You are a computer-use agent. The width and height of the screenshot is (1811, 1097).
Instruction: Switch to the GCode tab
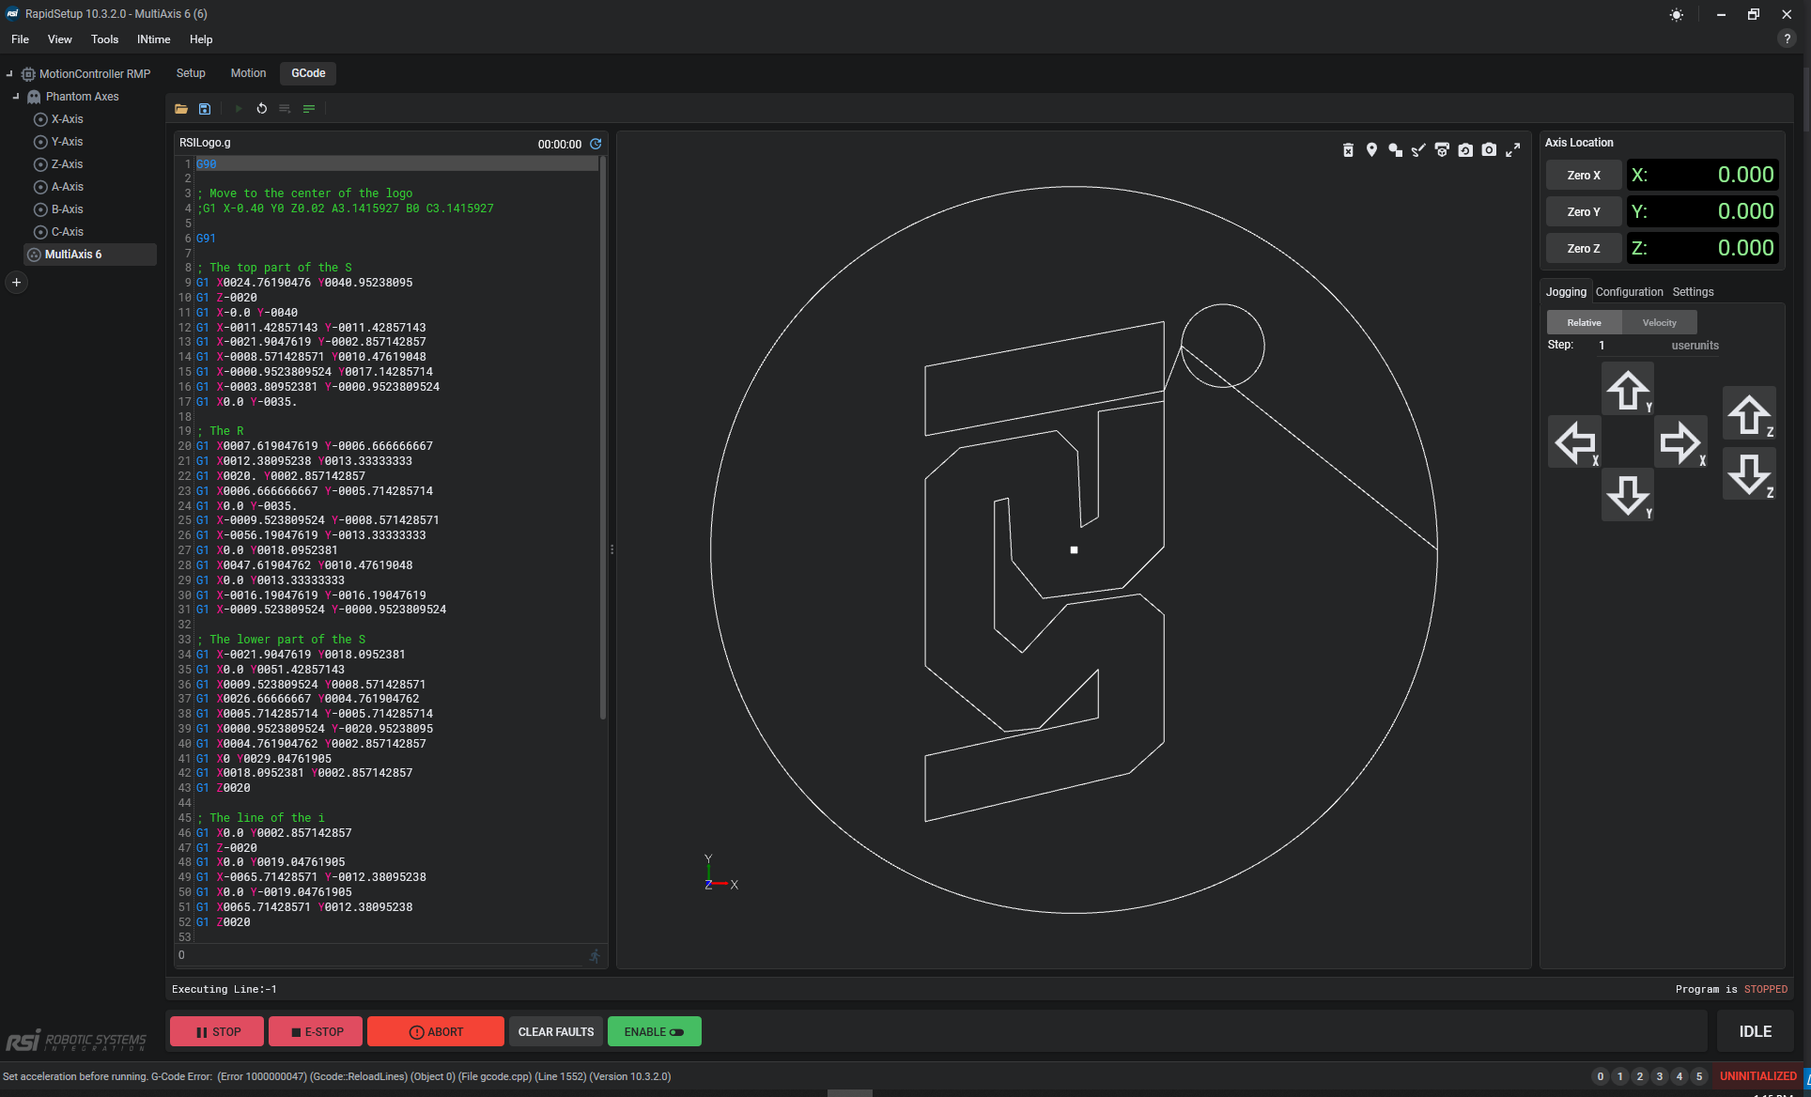click(x=308, y=73)
